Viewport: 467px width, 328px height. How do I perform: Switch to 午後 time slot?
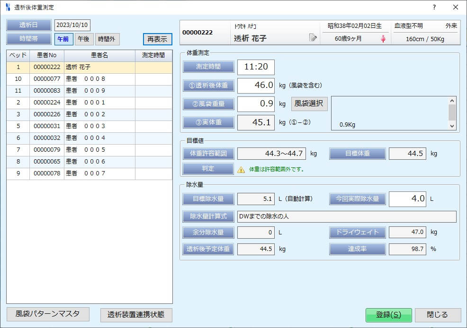tap(84, 39)
